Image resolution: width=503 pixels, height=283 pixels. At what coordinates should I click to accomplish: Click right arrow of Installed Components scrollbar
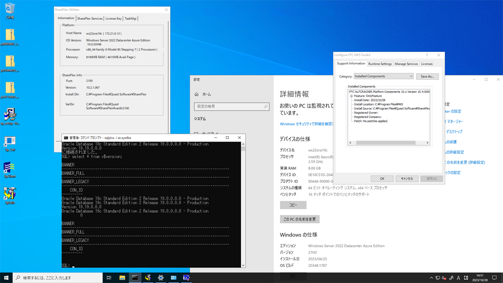point(428,143)
